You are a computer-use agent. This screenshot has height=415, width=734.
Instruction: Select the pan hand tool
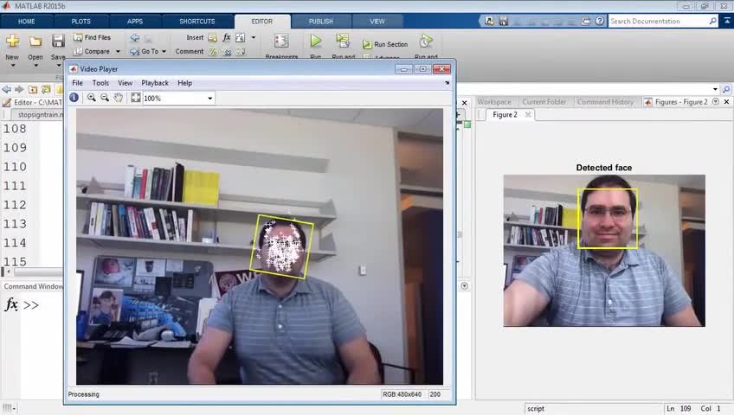click(119, 98)
